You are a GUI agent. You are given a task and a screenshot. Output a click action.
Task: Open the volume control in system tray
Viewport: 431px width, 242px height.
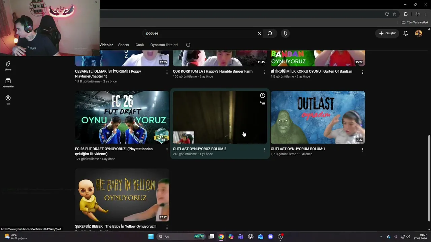(408, 237)
